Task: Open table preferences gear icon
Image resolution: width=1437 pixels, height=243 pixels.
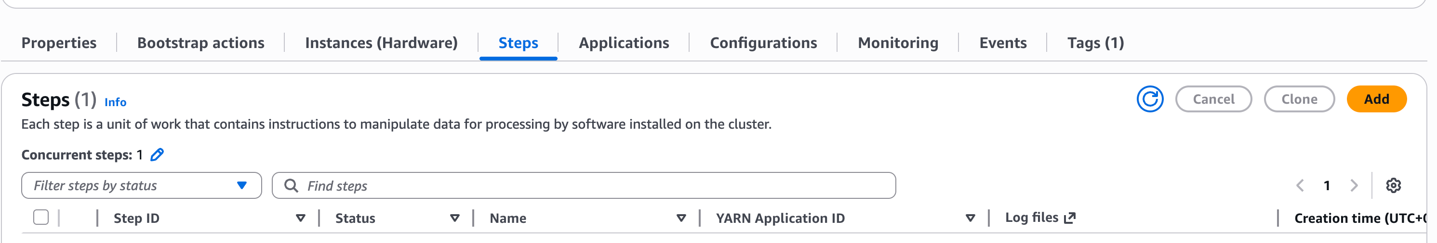Action: pos(1393,185)
